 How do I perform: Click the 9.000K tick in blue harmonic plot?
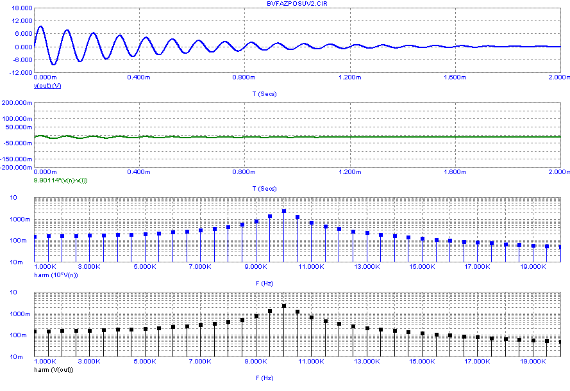click(x=256, y=267)
